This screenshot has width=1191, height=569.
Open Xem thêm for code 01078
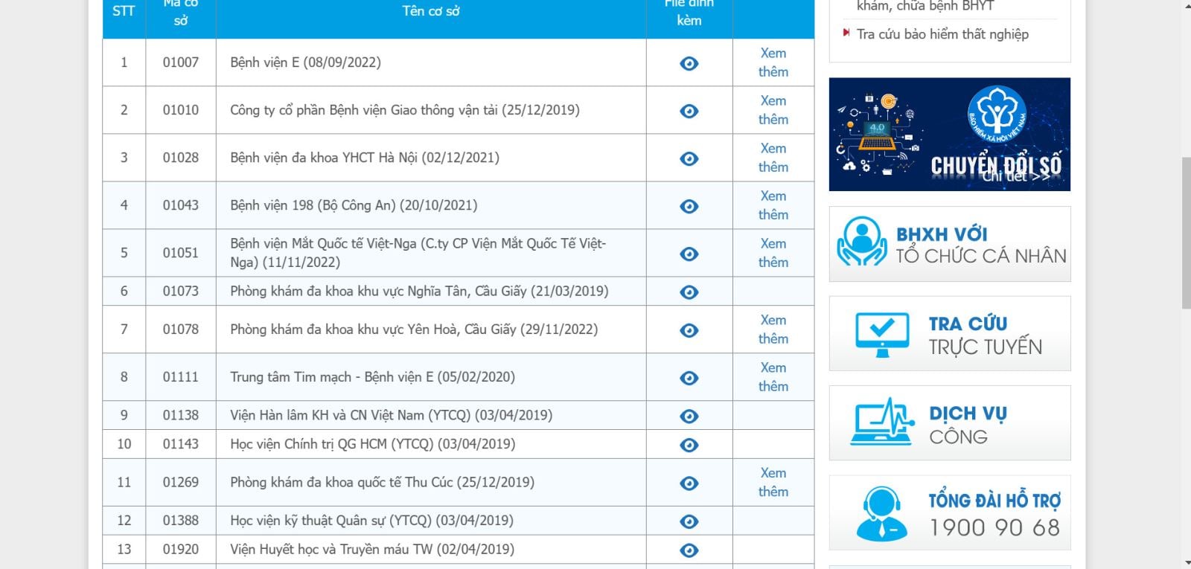click(773, 329)
